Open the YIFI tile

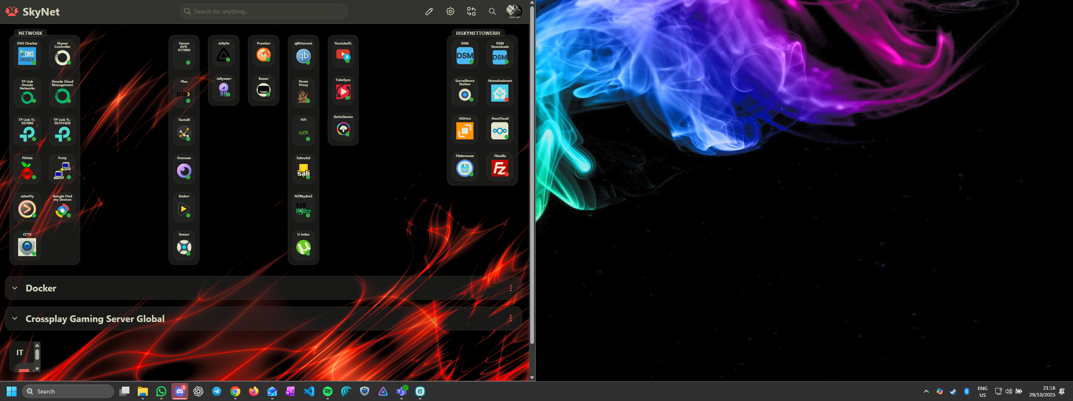coord(303,131)
